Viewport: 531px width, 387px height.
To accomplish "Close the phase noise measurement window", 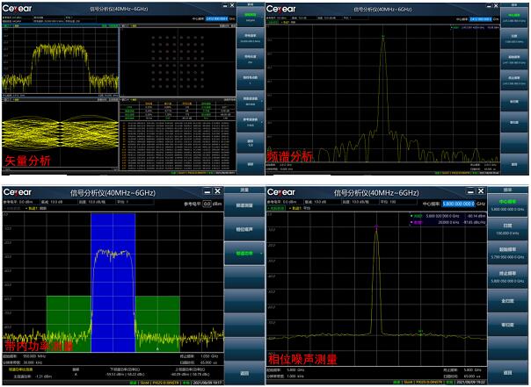I will (x=481, y=191).
